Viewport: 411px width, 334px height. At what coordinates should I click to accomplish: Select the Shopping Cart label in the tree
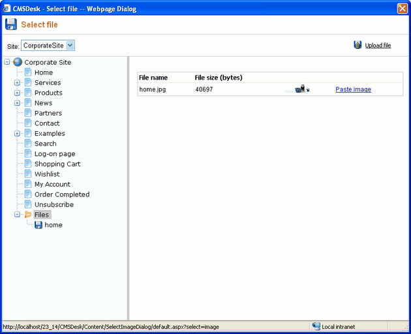tap(57, 164)
